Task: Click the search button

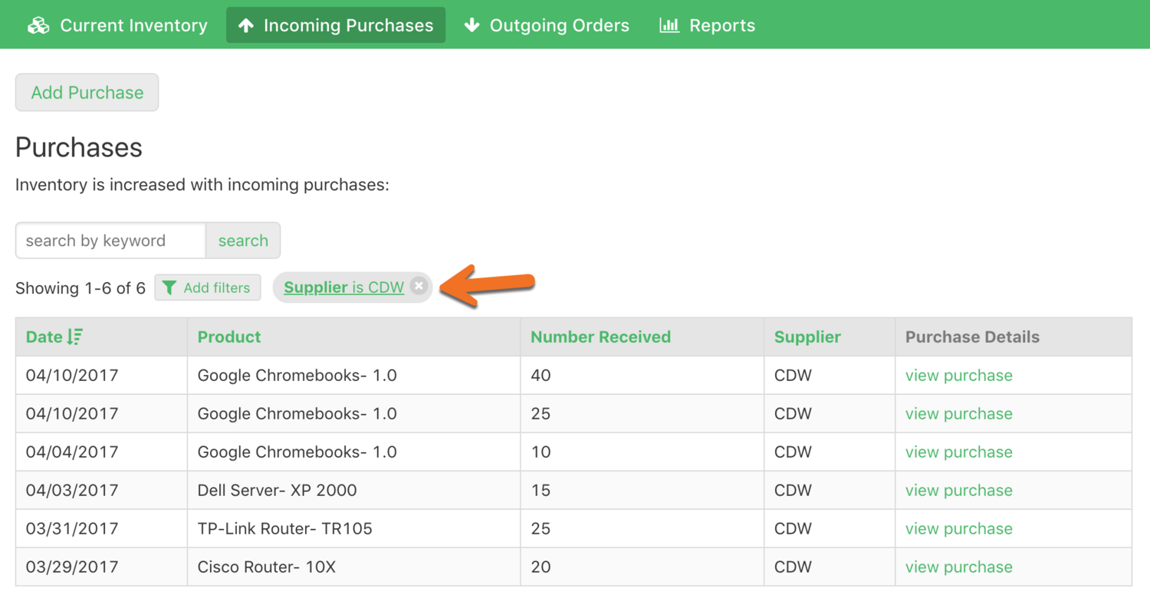Action: coord(243,241)
